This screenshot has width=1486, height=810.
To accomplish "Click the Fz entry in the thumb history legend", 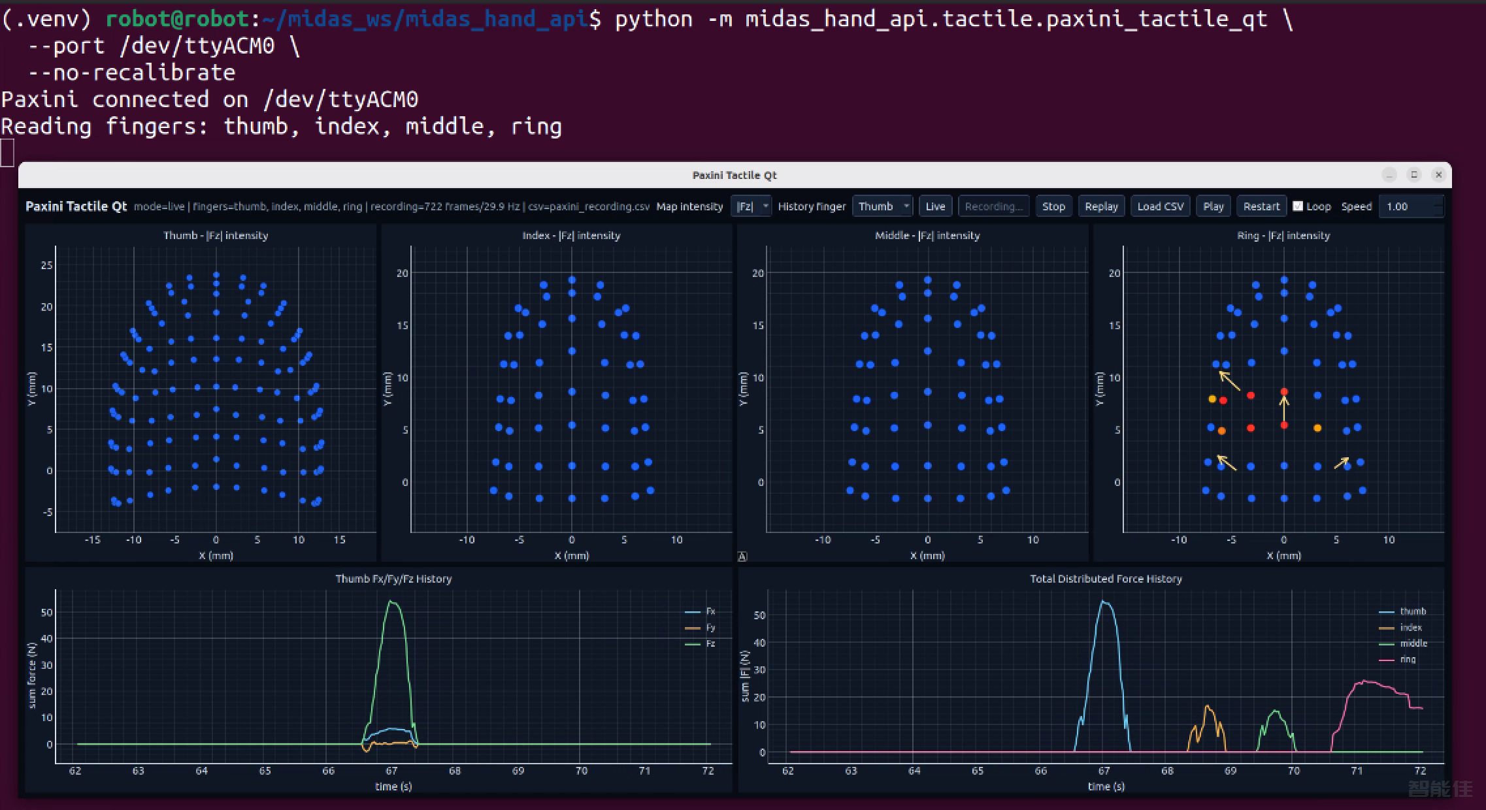I will 700,643.
